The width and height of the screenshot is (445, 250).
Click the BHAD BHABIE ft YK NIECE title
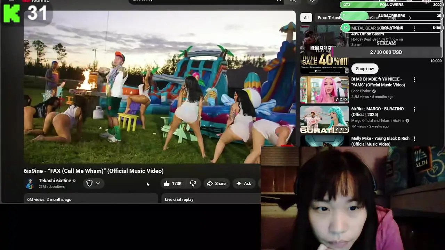pos(378,82)
